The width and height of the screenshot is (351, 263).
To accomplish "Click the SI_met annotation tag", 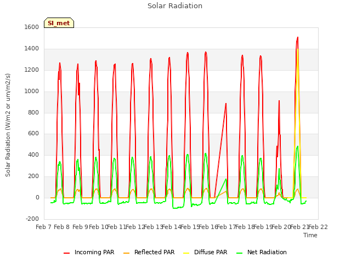I will [59, 23].
